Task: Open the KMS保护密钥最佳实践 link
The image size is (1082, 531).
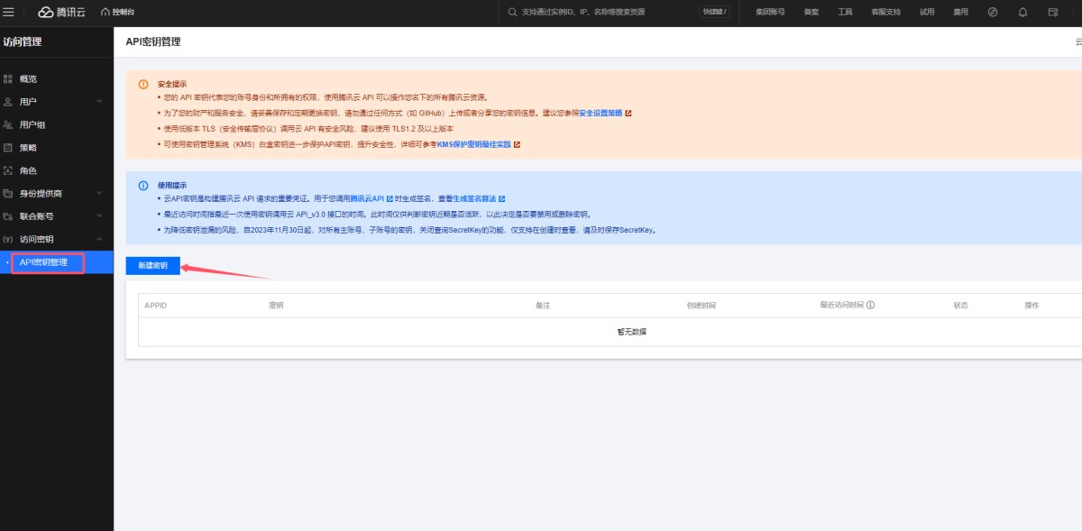Action: tap(474, 144)
